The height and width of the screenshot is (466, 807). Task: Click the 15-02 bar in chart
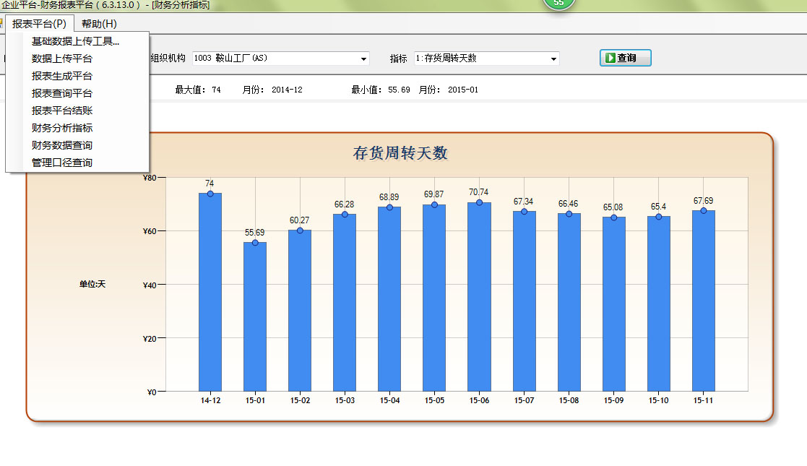point(300,311)
